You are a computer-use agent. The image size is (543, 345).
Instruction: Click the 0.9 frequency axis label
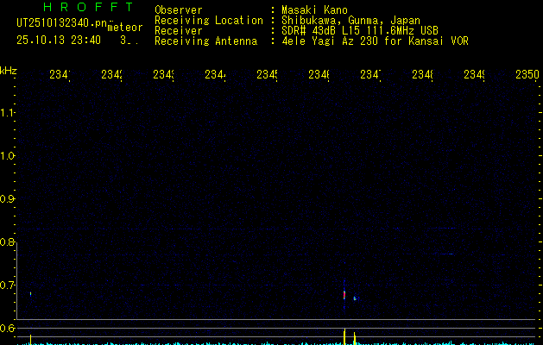[x=8, y=198]
